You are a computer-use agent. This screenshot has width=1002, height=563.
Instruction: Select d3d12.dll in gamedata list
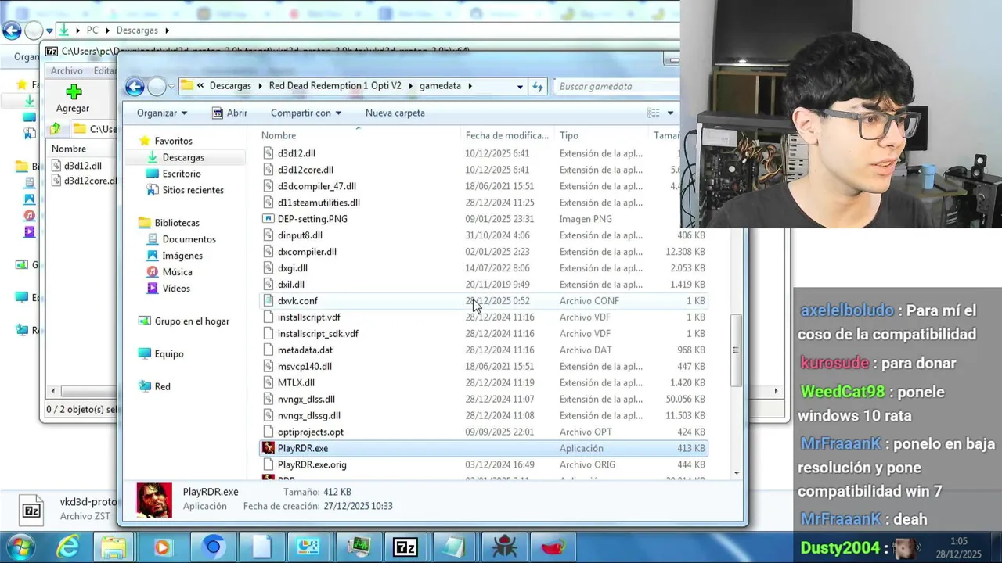[296, 153]
